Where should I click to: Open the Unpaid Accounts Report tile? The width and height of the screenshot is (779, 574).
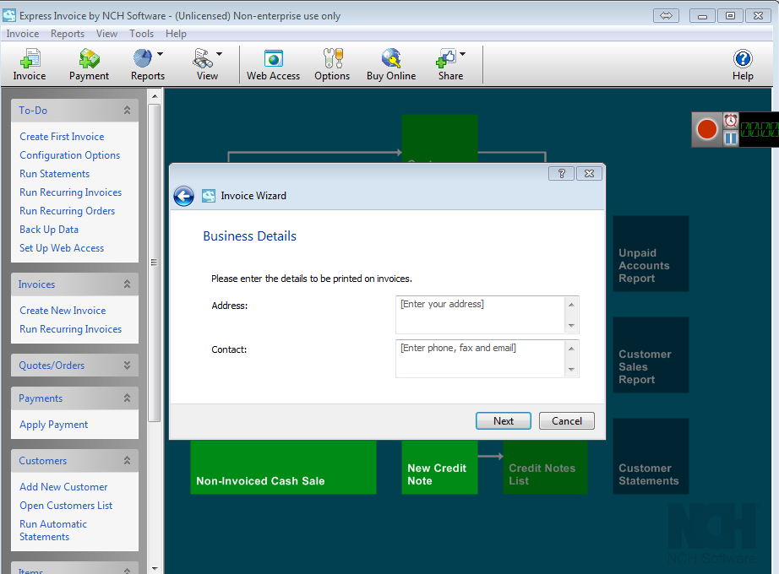(651, 254)
